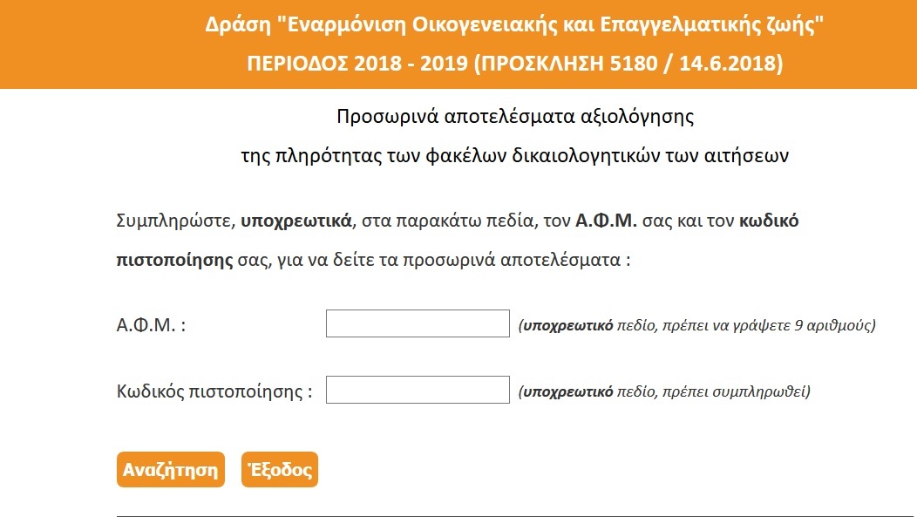The width and height of the screenshot is (917, 517).
Task: Click the "Α.Φ.Μ. :" field label
Action: pos(152,325)
